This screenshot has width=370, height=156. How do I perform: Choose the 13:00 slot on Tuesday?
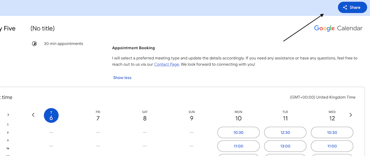[x=285, y=146]
